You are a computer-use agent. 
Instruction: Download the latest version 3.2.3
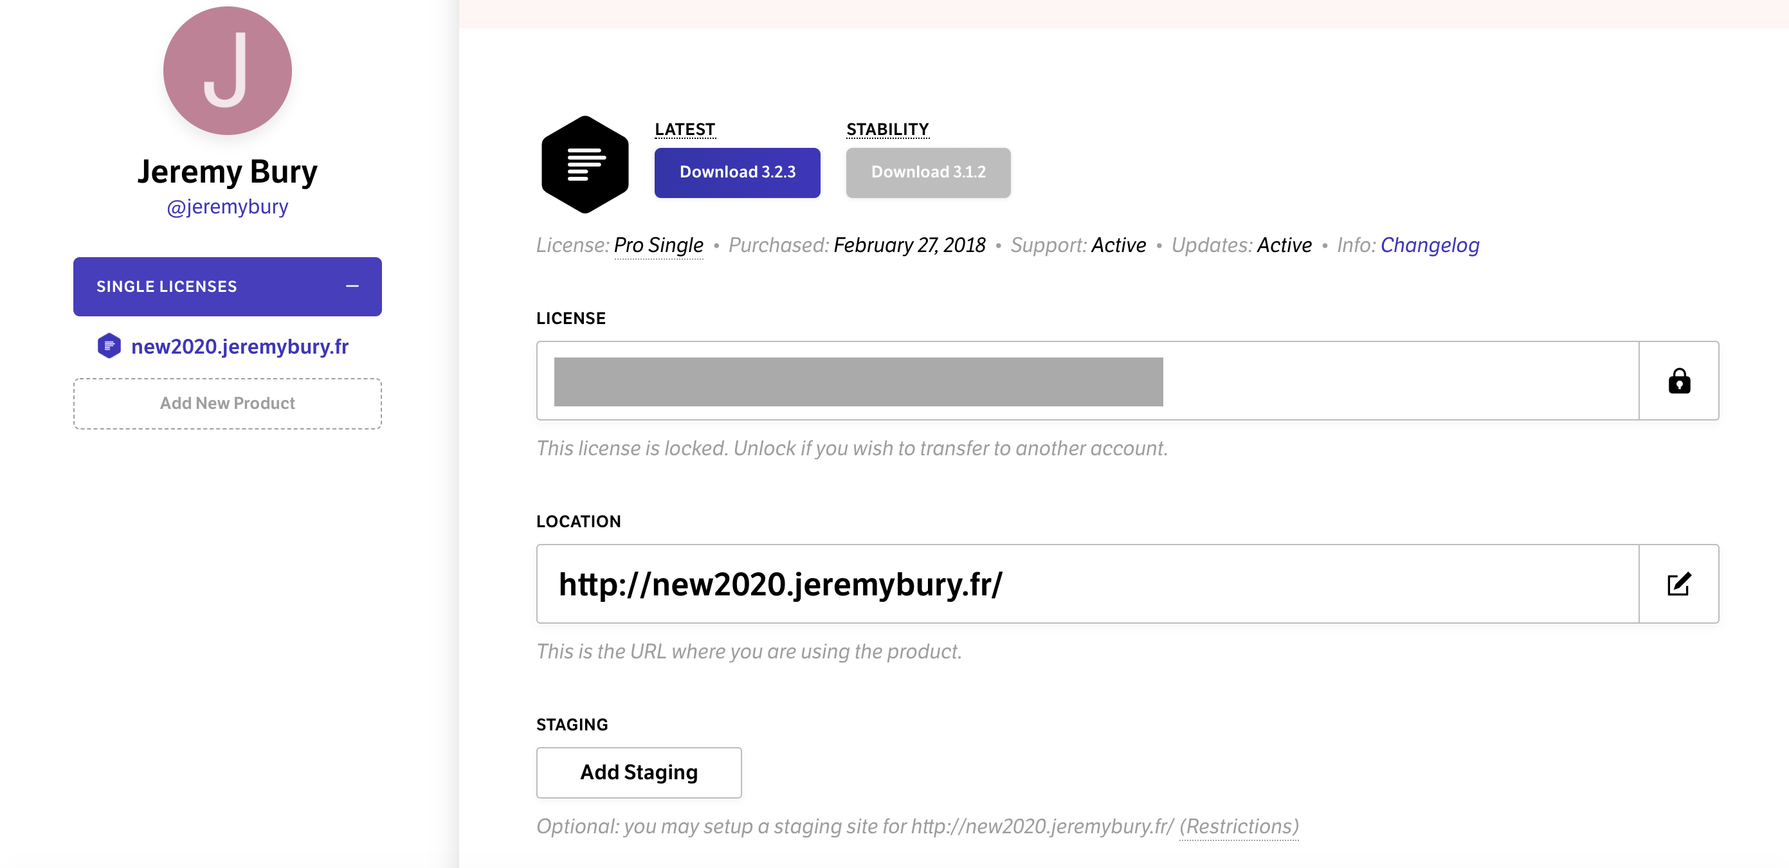pos(737,172)
